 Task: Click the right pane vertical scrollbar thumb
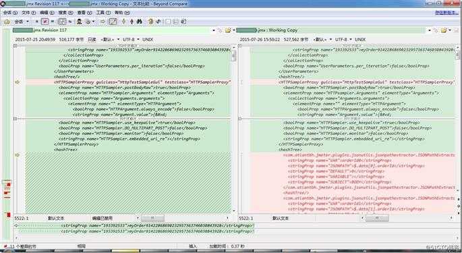click(458, 55)
